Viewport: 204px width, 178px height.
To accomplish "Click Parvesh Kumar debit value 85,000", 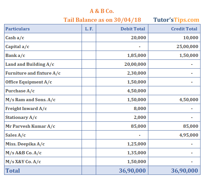I will coord(139,126).
